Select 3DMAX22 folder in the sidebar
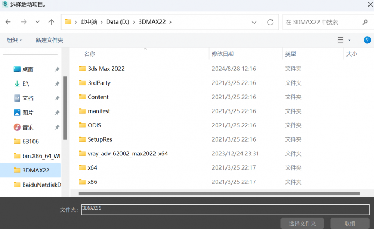Image resolution: width=374 pixels, height=229 pixels. pos(31,170)
